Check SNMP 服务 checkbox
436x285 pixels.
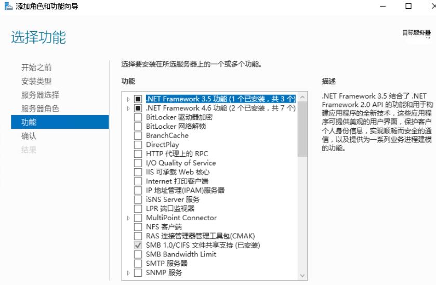coord(138,273)
